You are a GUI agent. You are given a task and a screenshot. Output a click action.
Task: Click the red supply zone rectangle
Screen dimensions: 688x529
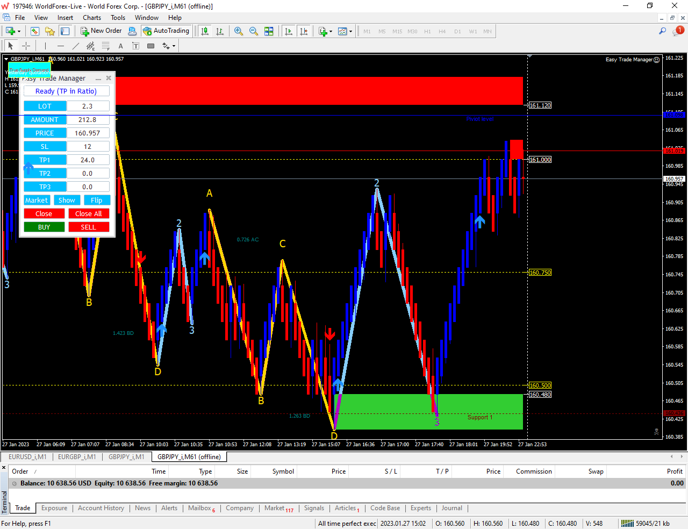tap(319, 91)
